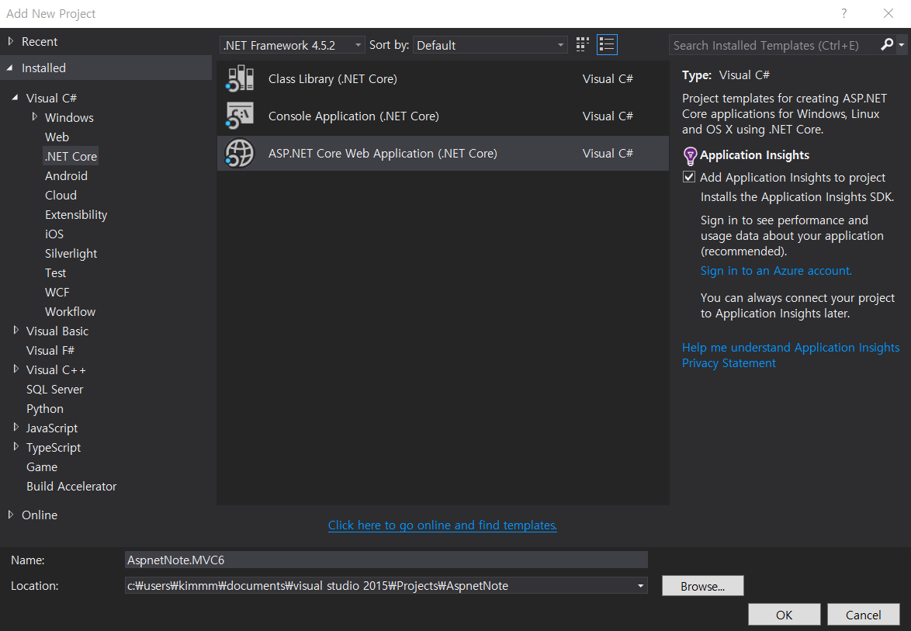Expand the TypeScript node

(x=16, y=447)
